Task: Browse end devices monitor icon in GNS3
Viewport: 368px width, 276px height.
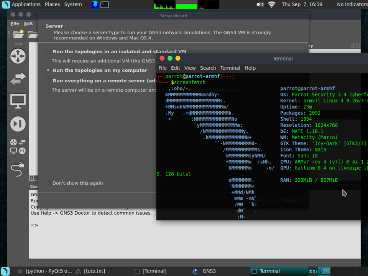Action: click(x=18, y=101)
